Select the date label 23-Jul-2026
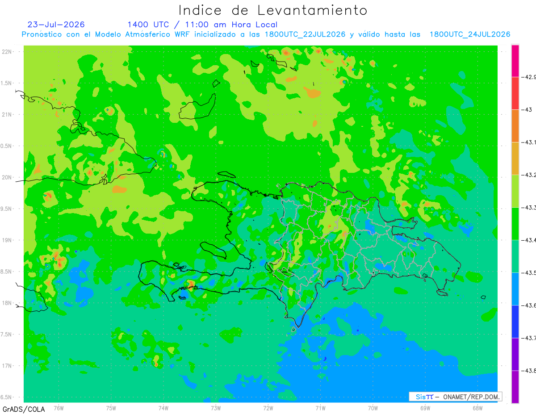The width and height of the screenshot is (536, 414). [56, 25]
